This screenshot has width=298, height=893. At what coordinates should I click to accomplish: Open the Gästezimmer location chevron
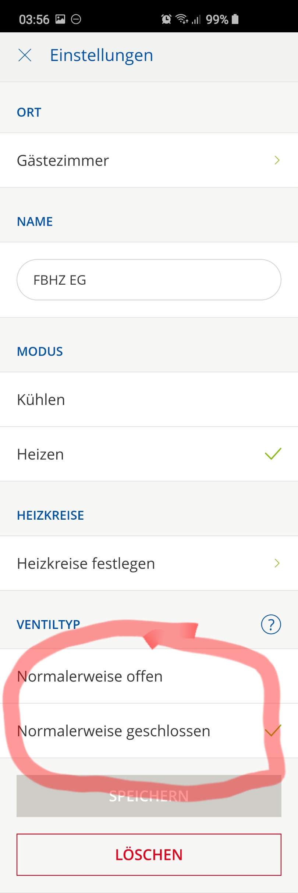(x=277, y=160)
